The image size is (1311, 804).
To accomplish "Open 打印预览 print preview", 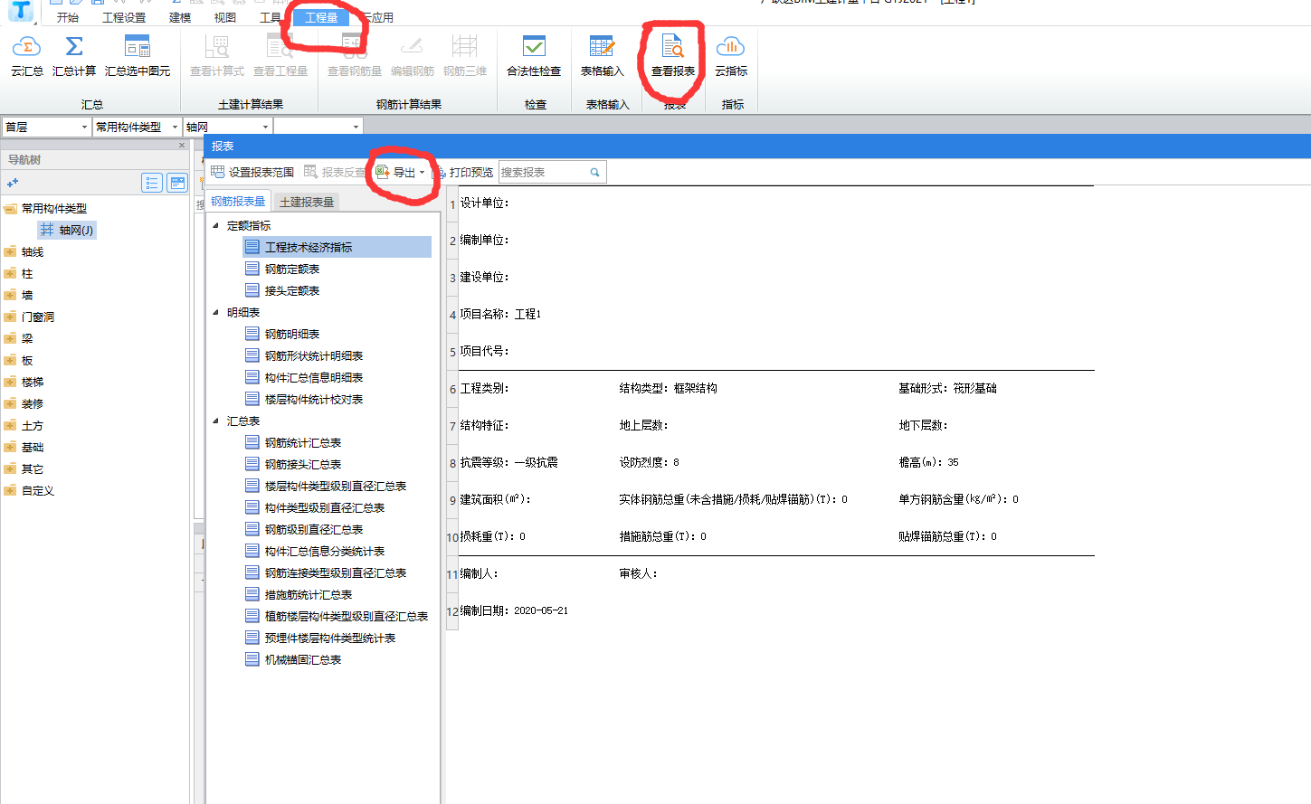I will pyautogui.click(x=465, y=172).
